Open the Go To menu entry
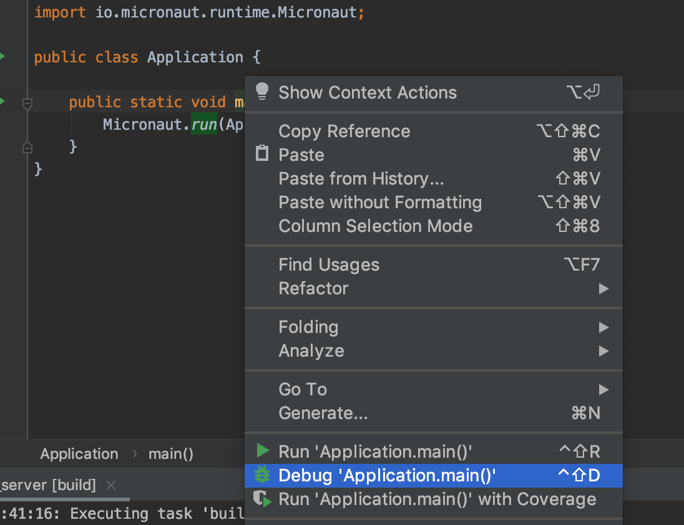The height and width of the screenshot is (525, 684). pyautogui.click(x=434, y=390)
